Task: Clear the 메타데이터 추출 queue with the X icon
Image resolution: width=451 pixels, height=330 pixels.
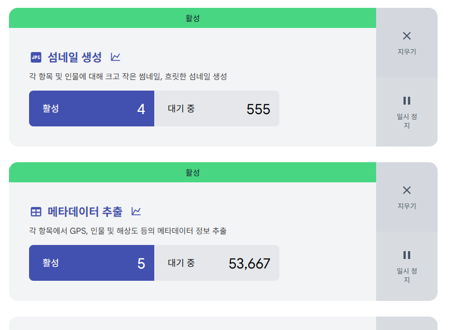Action: [x=407, y=197]
